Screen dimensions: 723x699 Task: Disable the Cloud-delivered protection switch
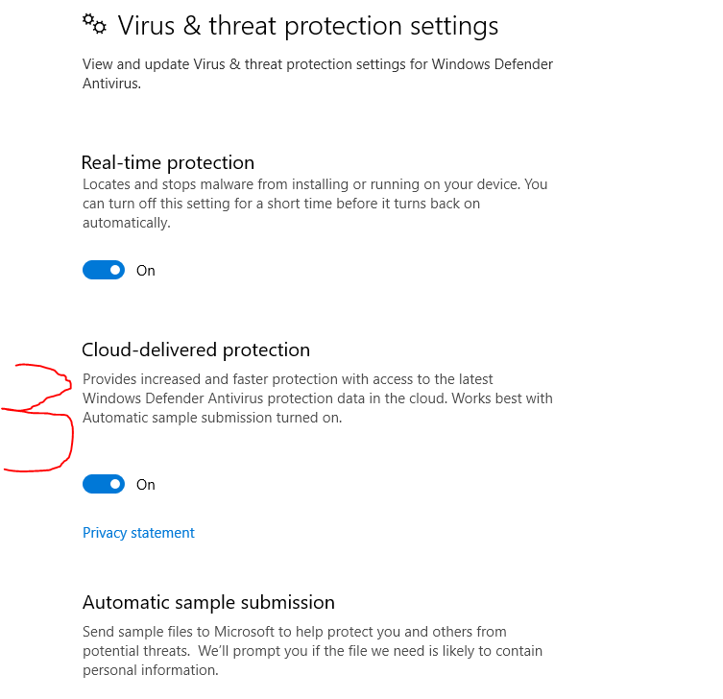[104, 484]
